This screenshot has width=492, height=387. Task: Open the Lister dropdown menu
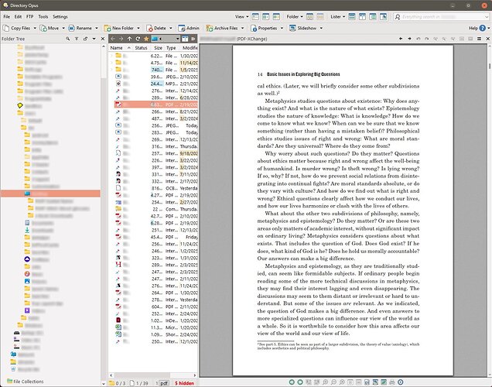tap(337, 16)
